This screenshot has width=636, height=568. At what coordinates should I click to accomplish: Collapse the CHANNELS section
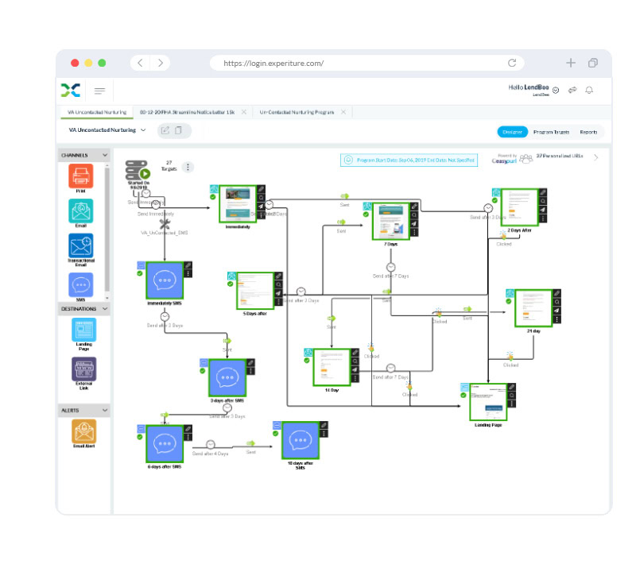pos(105,155)
